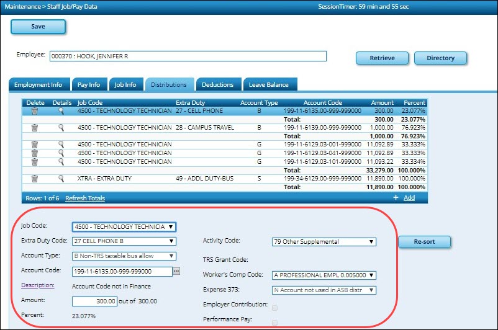Open the Account Type dropdown

(x=124, y=256)
